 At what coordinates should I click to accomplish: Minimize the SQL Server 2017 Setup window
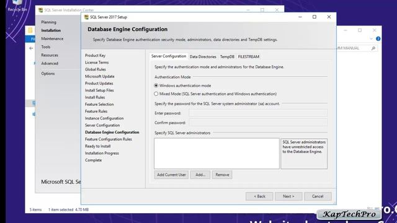300,17
